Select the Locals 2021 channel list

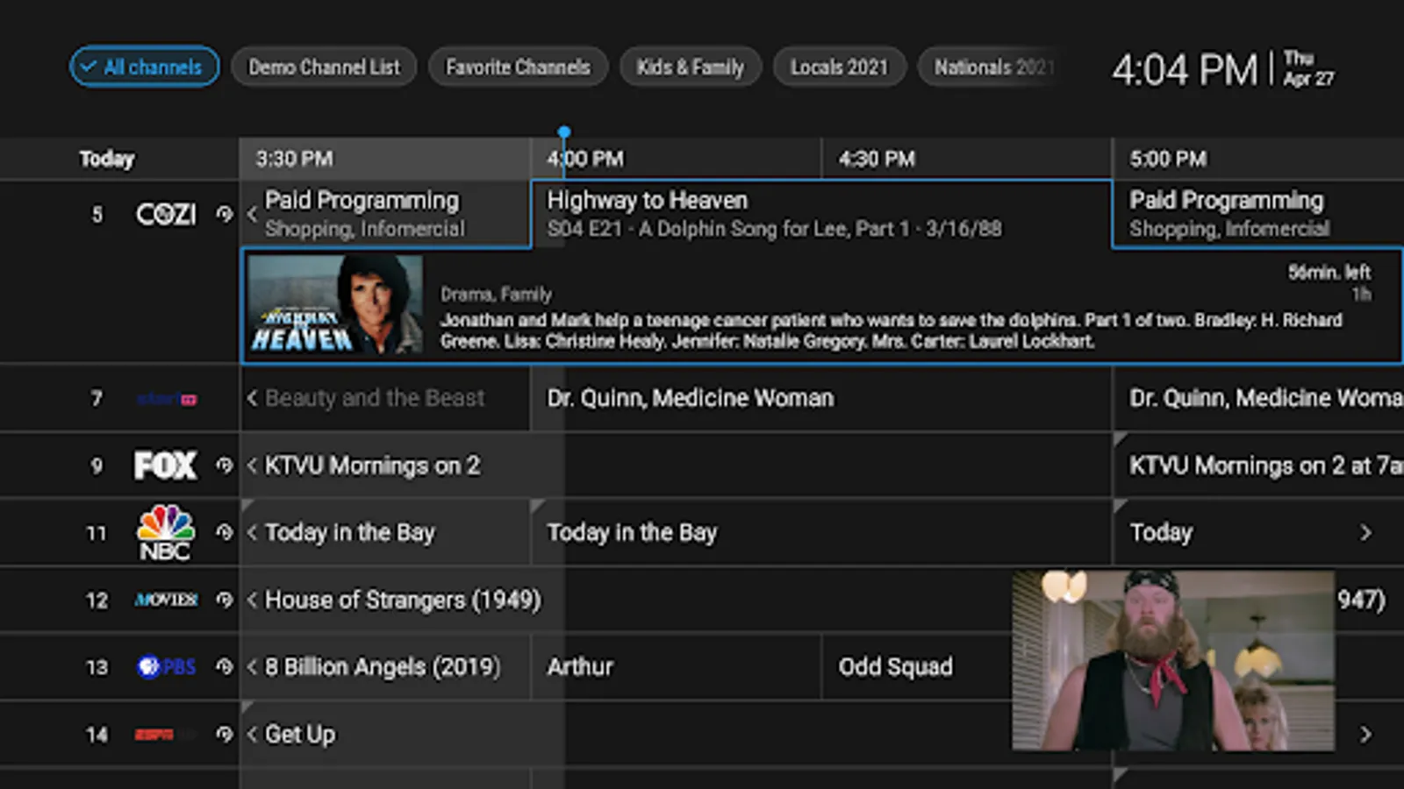pos(839,67)
